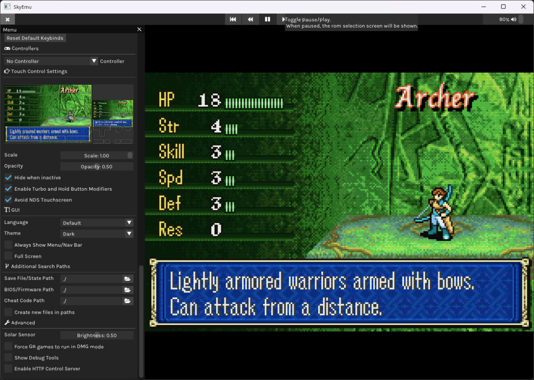Click the GUI section text icon
This screenshot has width=534, height=380.
7,210
